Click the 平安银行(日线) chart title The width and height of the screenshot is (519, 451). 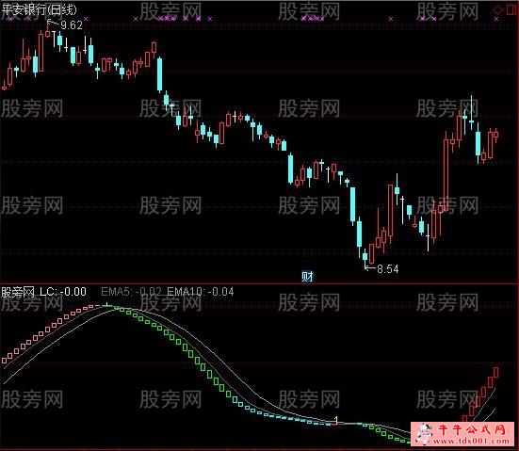point(39,9)
